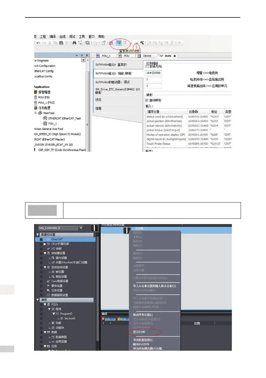Open the 工程 menu

43,36
